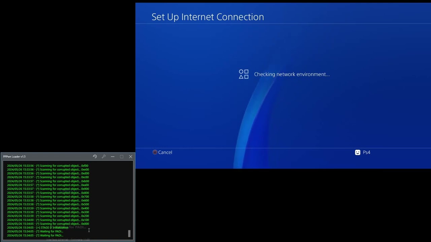The width and height of the screenshot is (431, 242).
Task: Click the STAGE 0: Initialization log line
Action: (x=38, y=228)
